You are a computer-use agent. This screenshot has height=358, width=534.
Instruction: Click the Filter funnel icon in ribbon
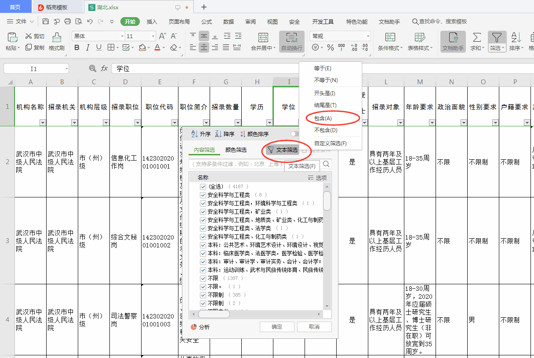[497, 37]
